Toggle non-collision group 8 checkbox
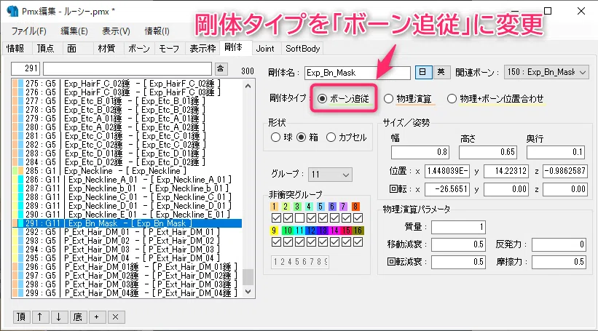Screen dimensions: 598x331 (358, 218)
